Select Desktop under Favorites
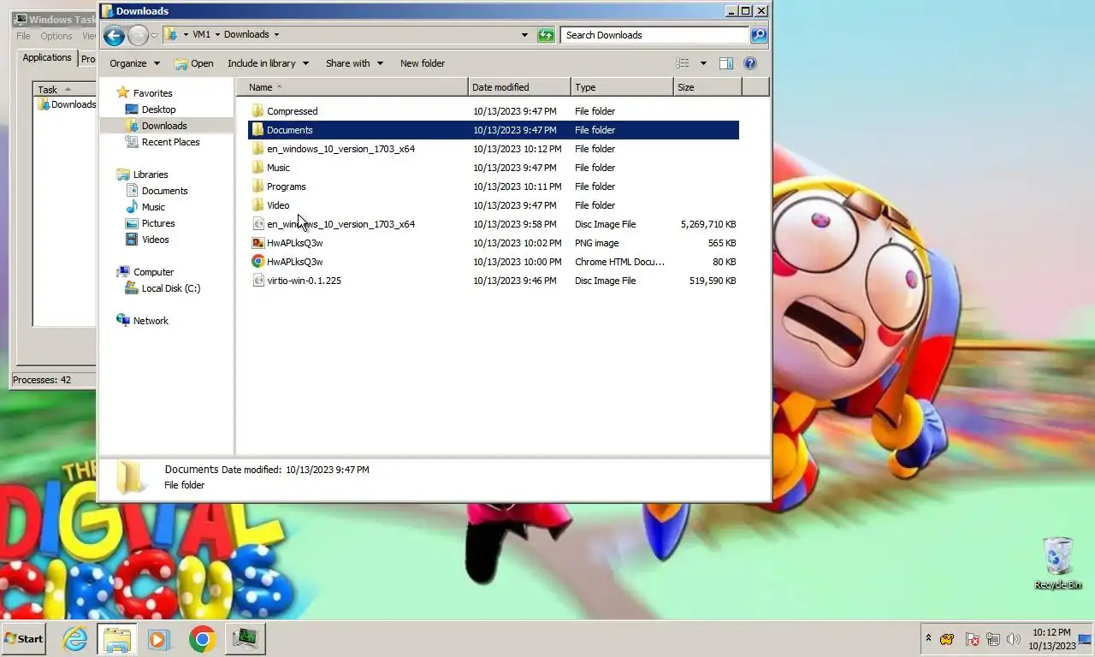 coord(159,109)
